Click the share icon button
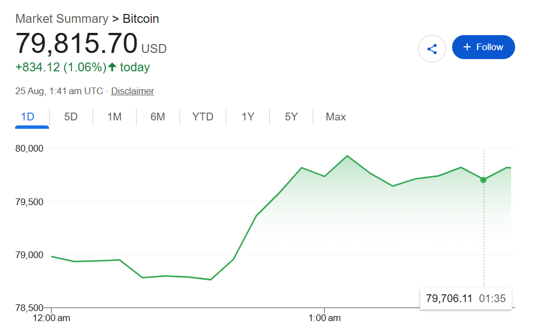 click(x=431, y=48)
